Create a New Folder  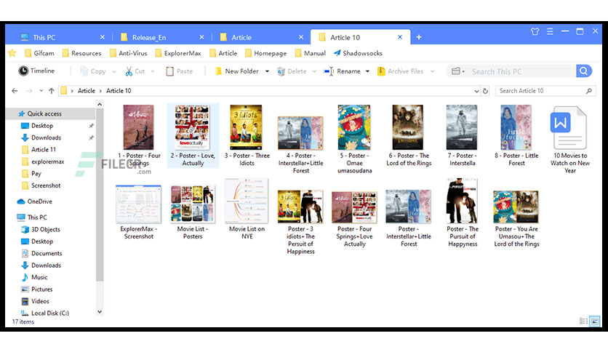point(237,71)
